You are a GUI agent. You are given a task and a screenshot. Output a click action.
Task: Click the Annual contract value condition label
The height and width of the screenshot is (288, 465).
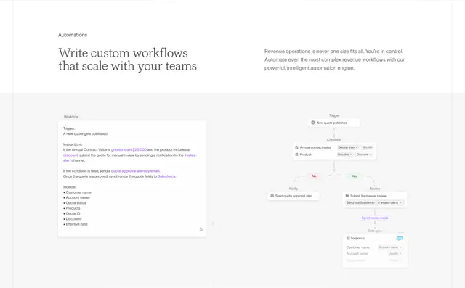(x=315, y=147)
